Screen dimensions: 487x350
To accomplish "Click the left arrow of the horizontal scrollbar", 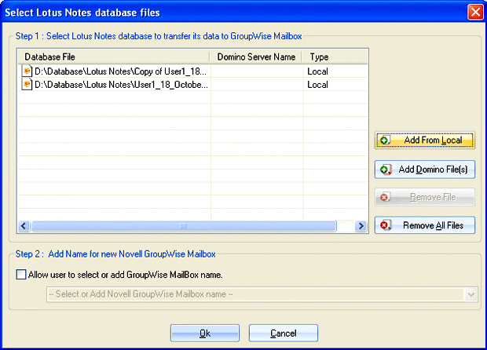I will [x=24, y=226].
